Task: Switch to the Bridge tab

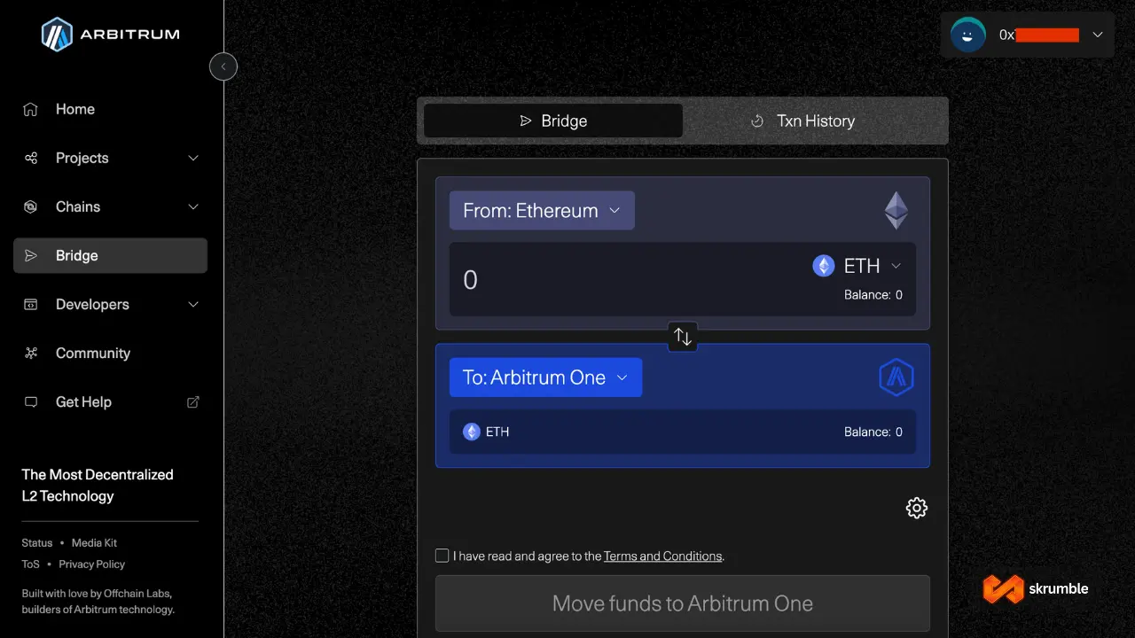Action: [x=553, y=121]
